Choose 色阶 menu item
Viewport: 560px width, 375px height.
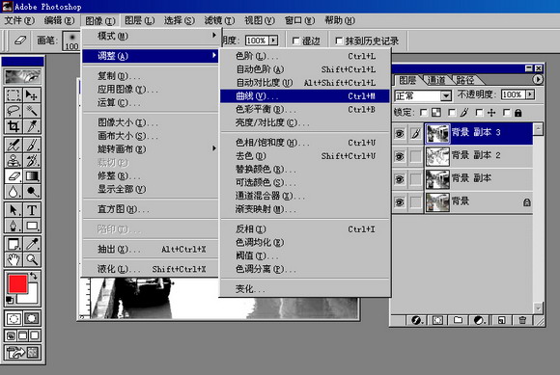304,56
